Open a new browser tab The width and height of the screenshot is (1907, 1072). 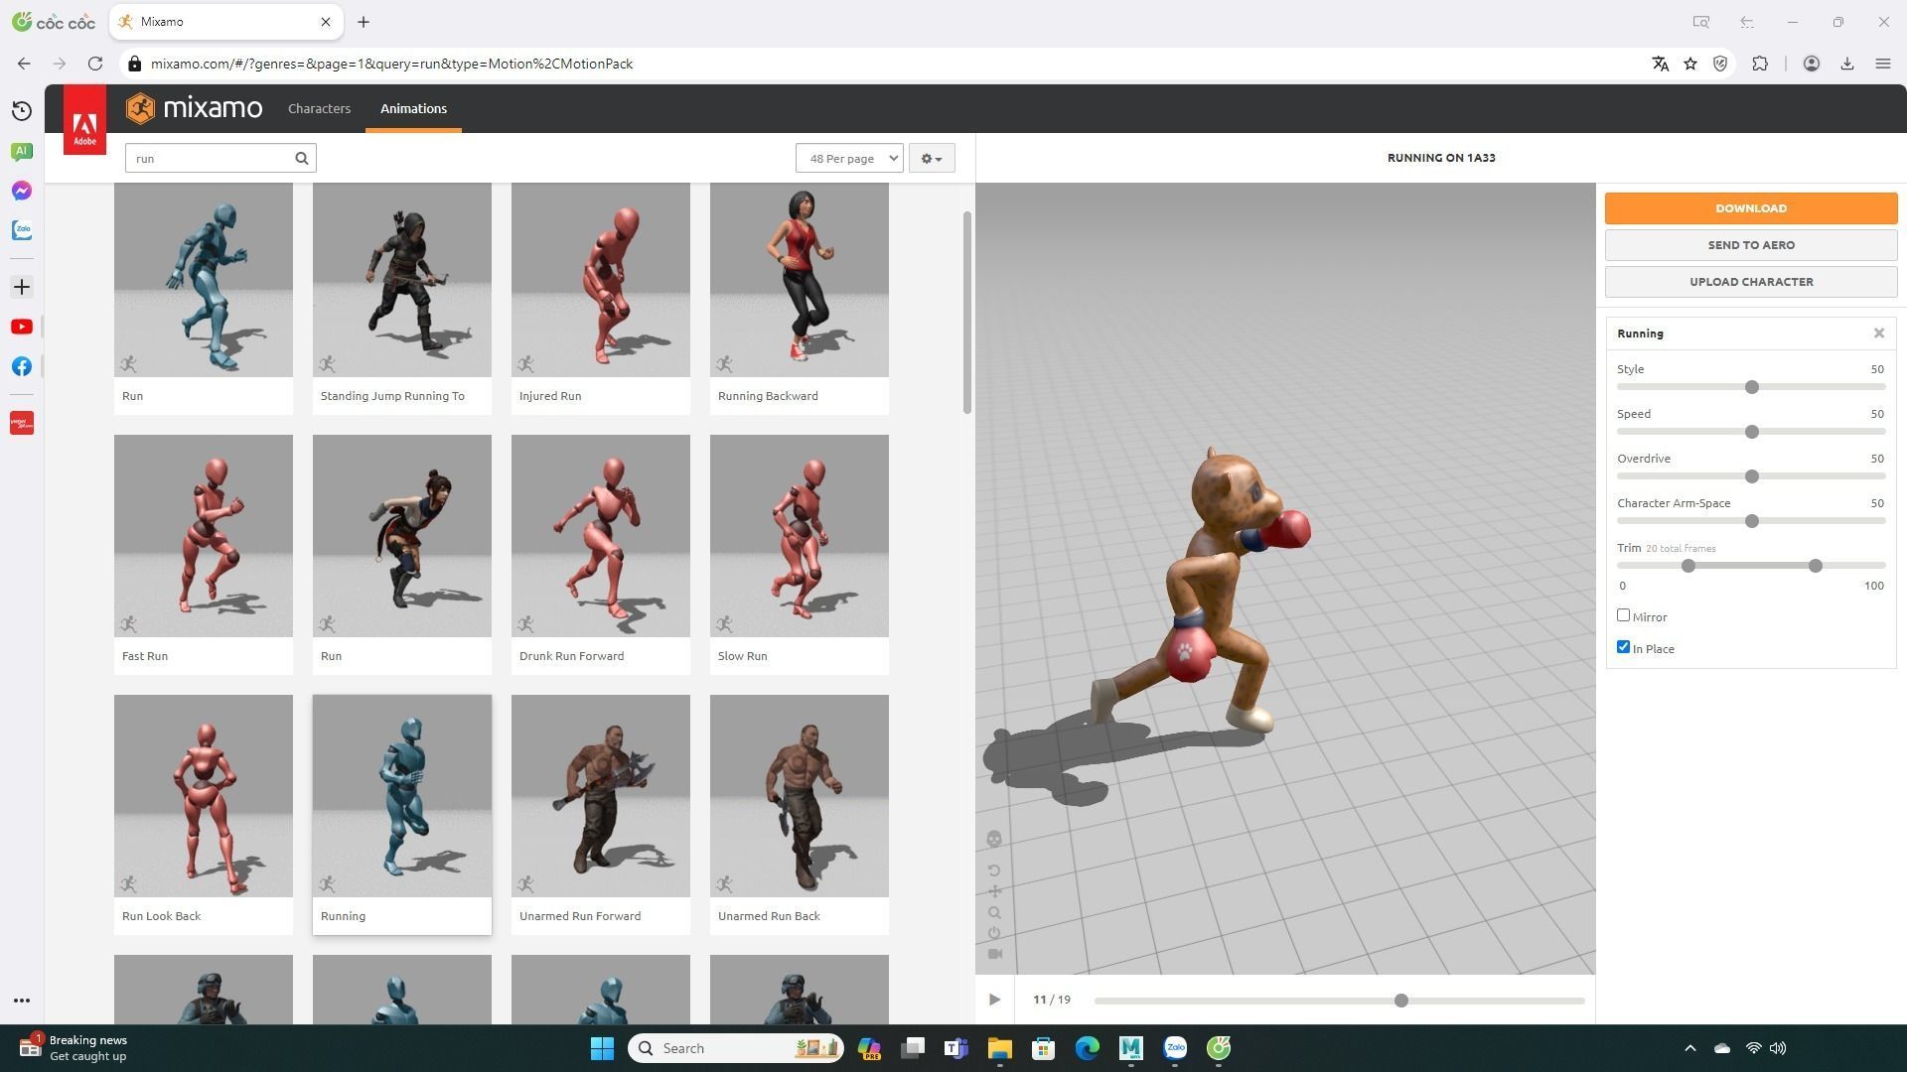pos(364,22)
